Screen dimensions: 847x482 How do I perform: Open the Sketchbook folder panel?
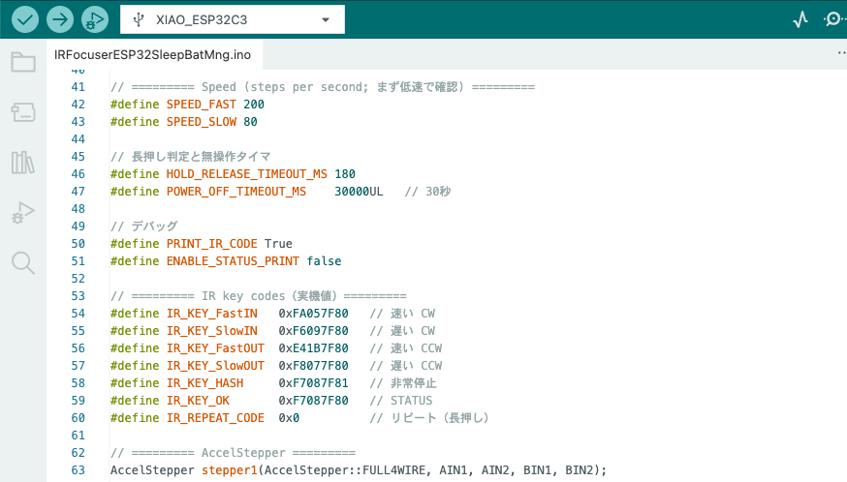pos(23,63)
